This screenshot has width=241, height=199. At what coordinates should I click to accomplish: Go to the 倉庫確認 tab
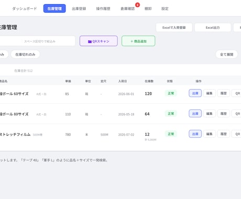coord(127,8)
